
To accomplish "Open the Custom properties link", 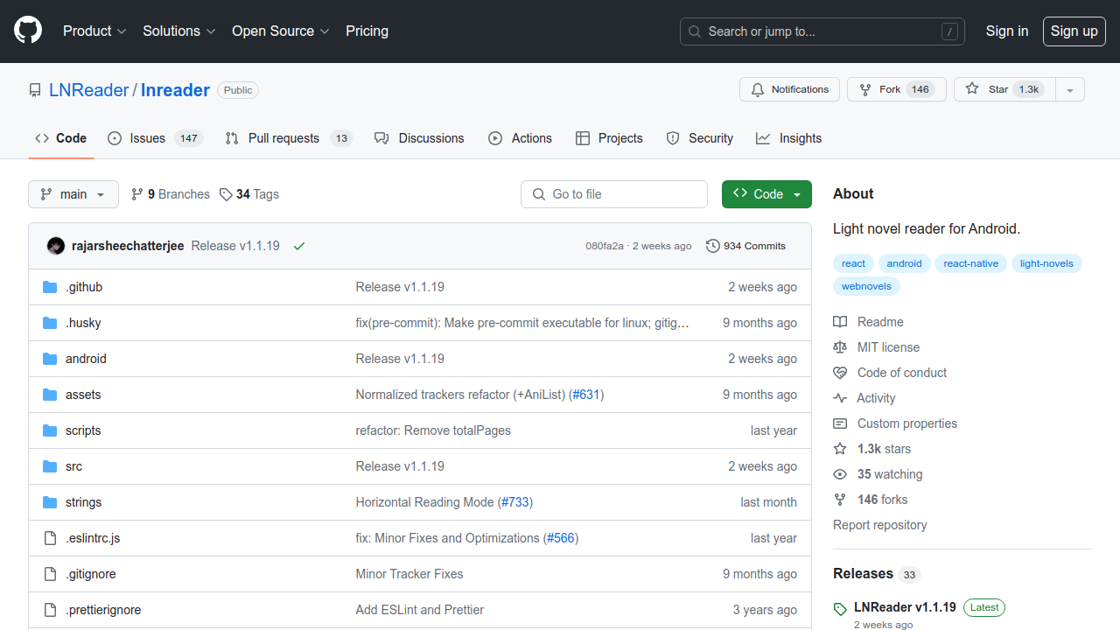I will pyautogui.click(x=895, y=423).
